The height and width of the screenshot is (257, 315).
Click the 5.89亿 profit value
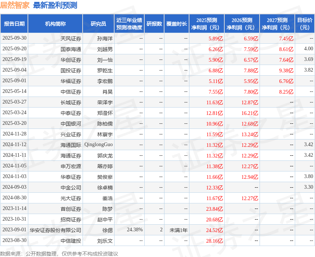pos(216,39)
